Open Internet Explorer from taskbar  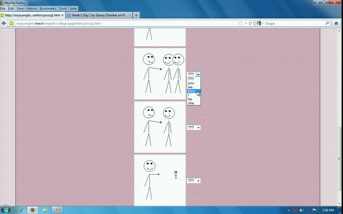pos(20,210)
